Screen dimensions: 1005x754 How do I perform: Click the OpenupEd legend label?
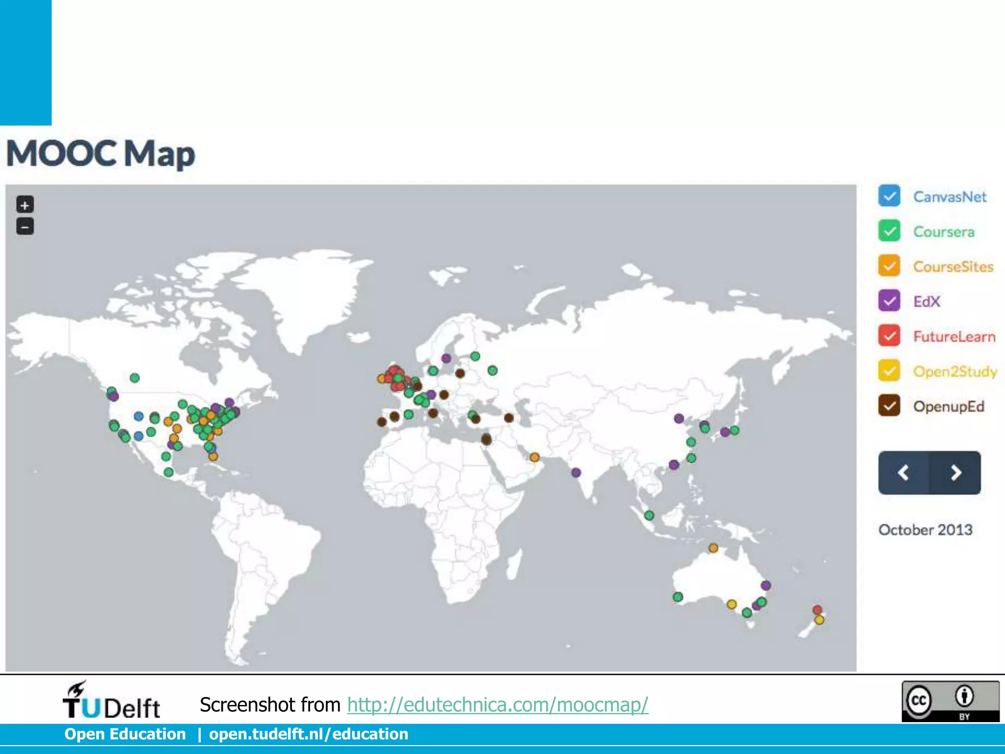pyautogui.click(x=949, y=406)
